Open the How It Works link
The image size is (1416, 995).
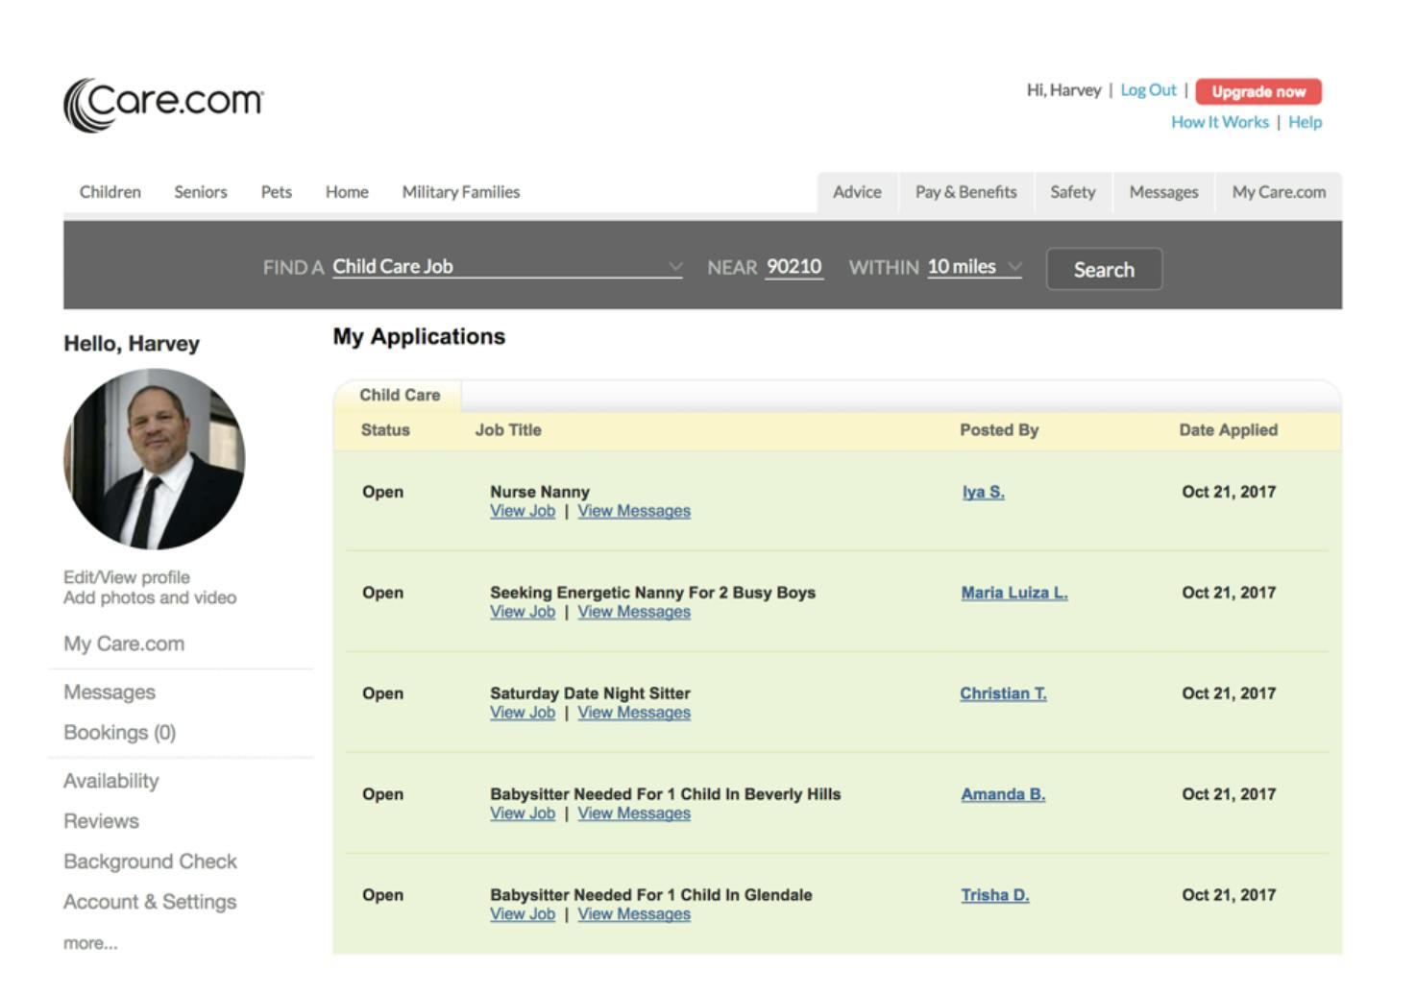[x=1219, y=122]
